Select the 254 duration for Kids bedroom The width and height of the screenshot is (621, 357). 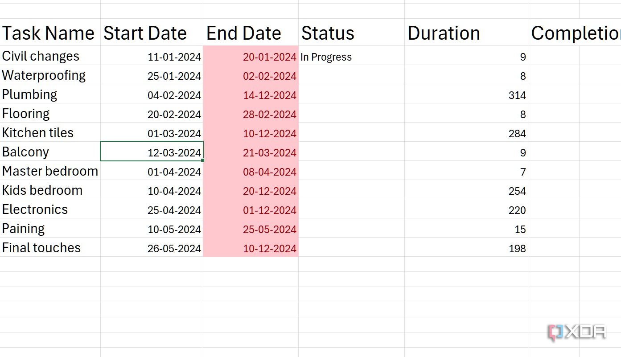[517, 191]
